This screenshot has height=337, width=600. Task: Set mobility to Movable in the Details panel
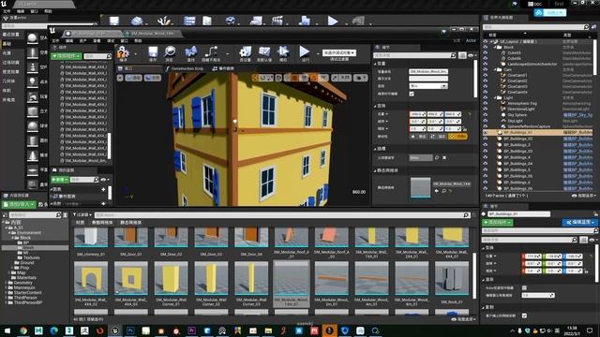coord(457,137)
